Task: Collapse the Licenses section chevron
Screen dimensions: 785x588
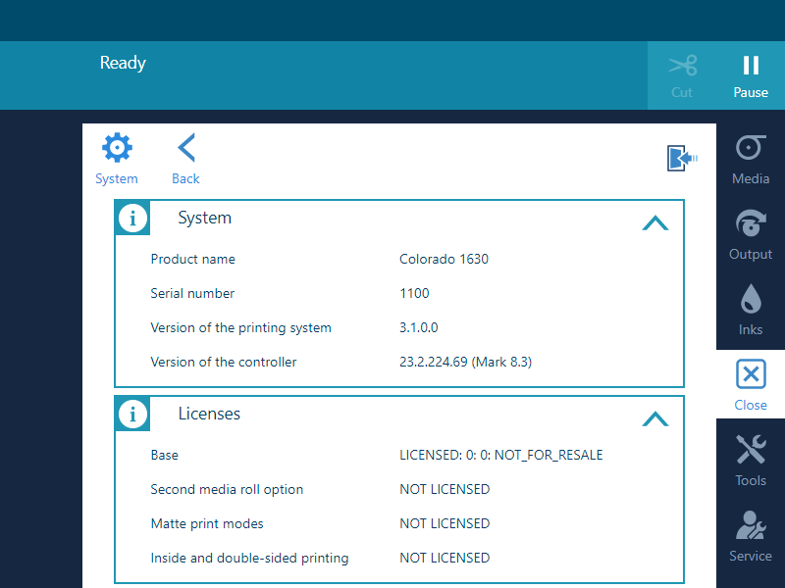Action: click(654, 419)
